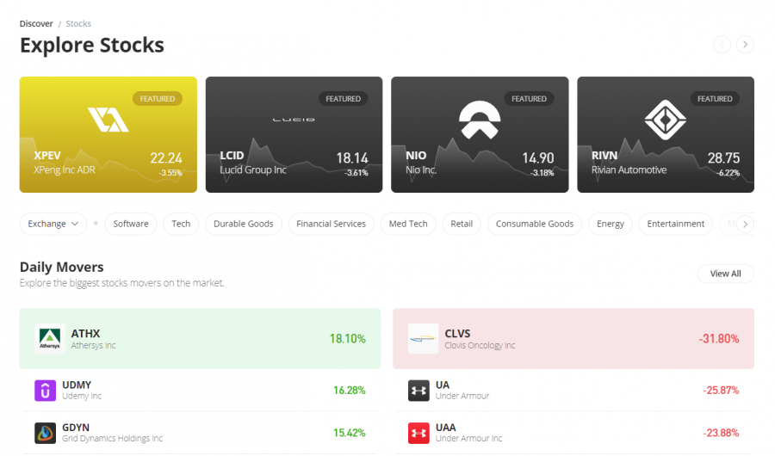Click the Explore Stocks page title
Viewport: 775px width, 456px height.
tap(92, 45)
